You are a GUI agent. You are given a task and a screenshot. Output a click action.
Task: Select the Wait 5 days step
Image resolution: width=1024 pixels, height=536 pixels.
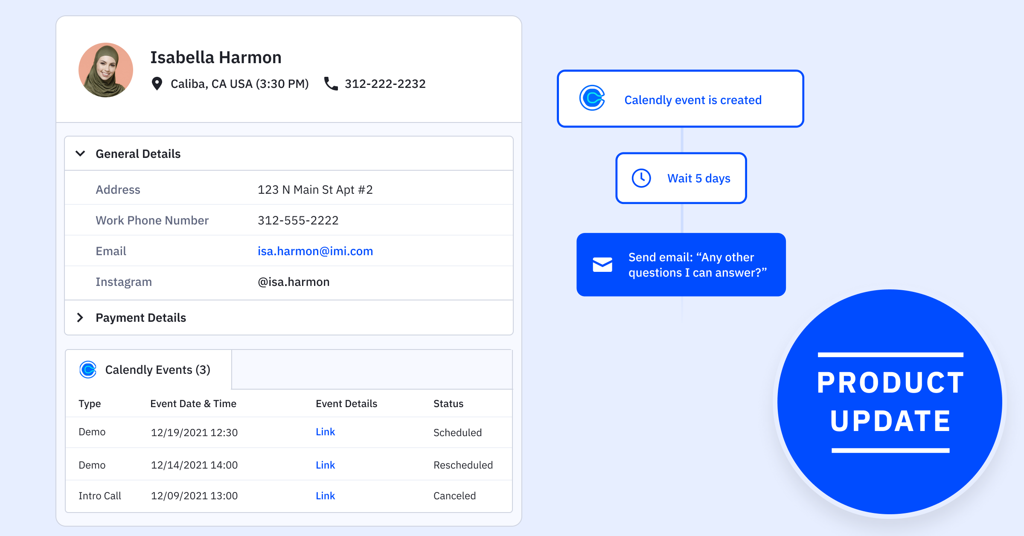point(681,178)
